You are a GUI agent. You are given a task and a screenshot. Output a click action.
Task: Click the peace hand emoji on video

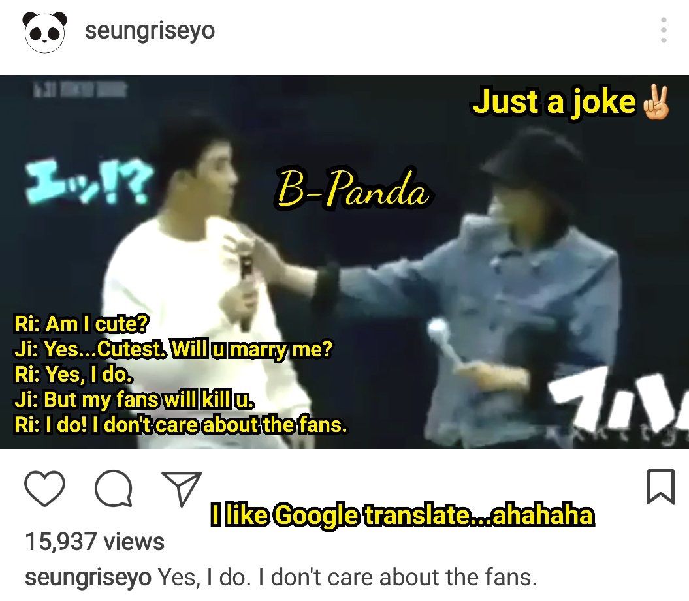[x=656, y=102]
